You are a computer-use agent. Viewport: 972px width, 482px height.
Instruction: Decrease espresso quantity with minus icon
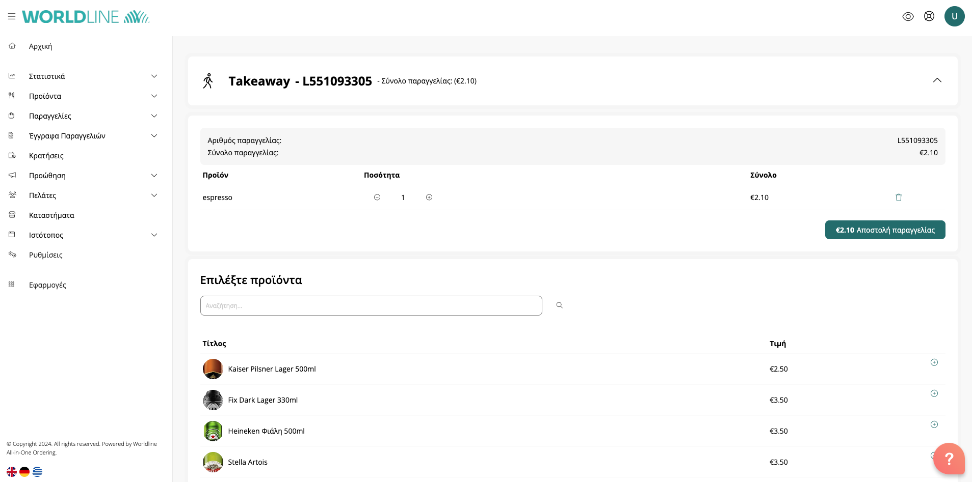[377, 197]
